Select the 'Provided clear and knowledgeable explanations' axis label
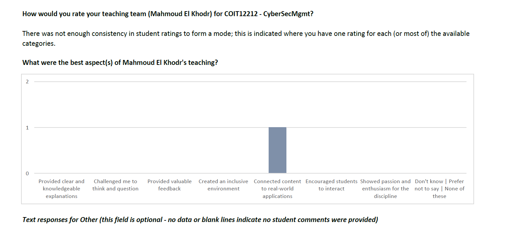The width and height of the screenshot is (506, 252). pos(62,189)
